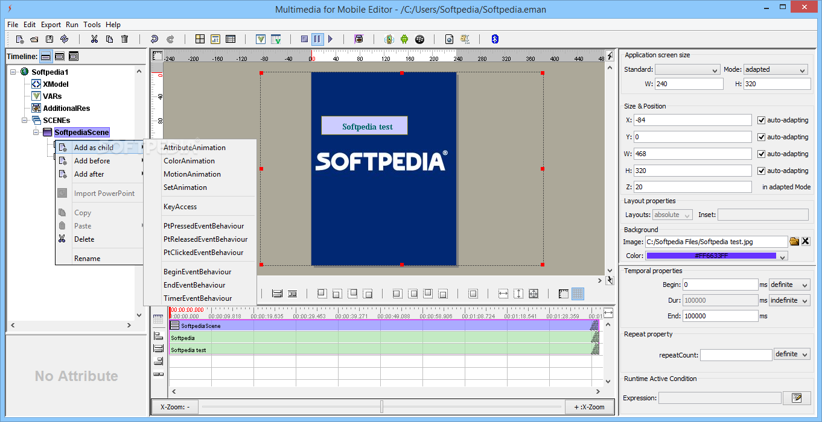This screenshot has width=822, height=422.
Task: Select Rename in the context menu
Action: (x=87, y=259)
